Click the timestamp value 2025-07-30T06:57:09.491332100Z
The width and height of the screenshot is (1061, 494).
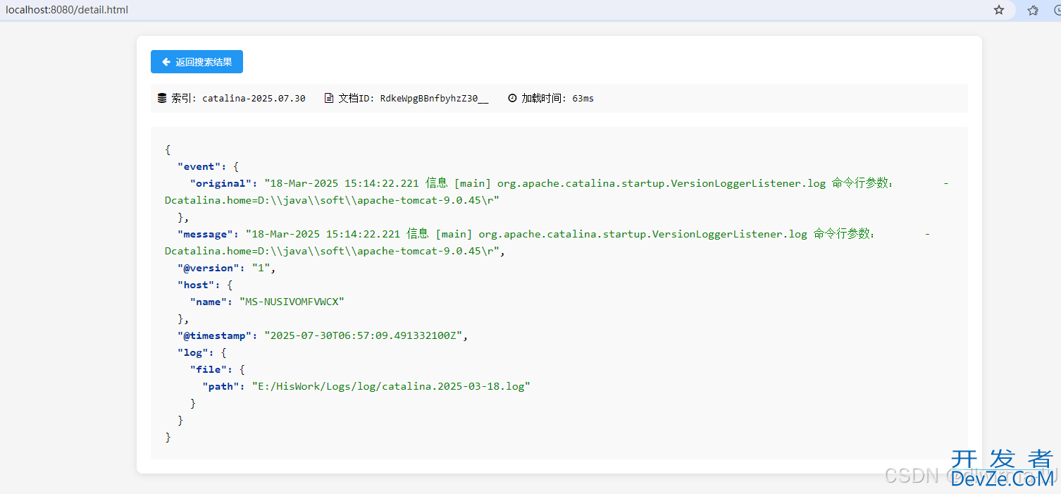363,335
